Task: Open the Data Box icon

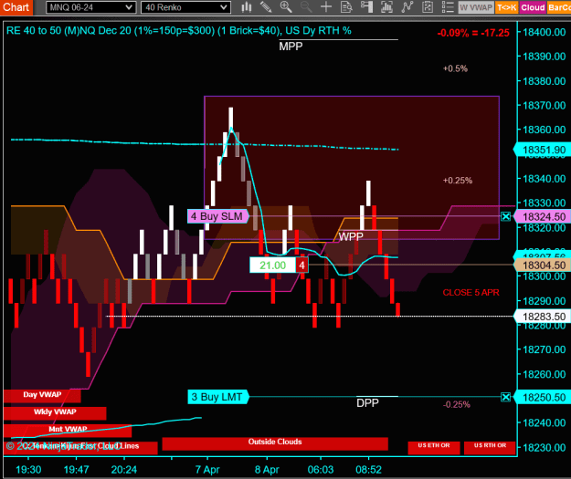Action: [x=346, y=7]
